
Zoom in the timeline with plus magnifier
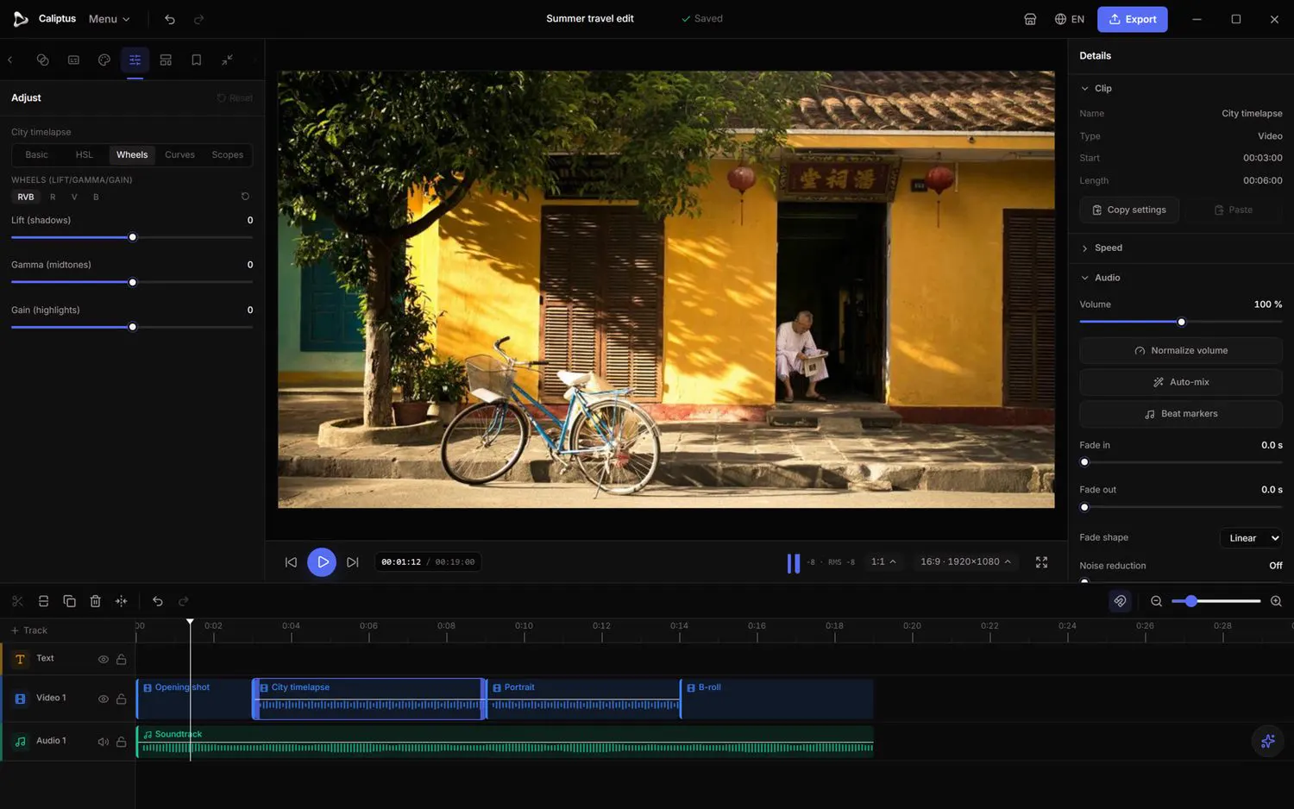coord(1276,601)
